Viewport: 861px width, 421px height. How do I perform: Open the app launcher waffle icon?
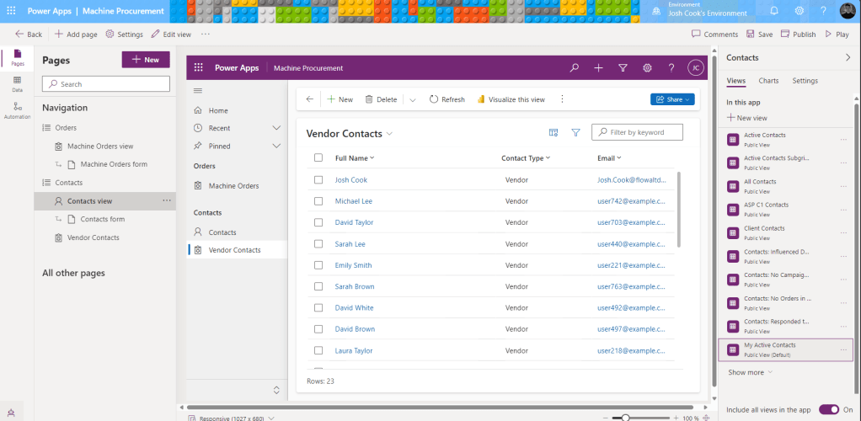click(200, 68)
